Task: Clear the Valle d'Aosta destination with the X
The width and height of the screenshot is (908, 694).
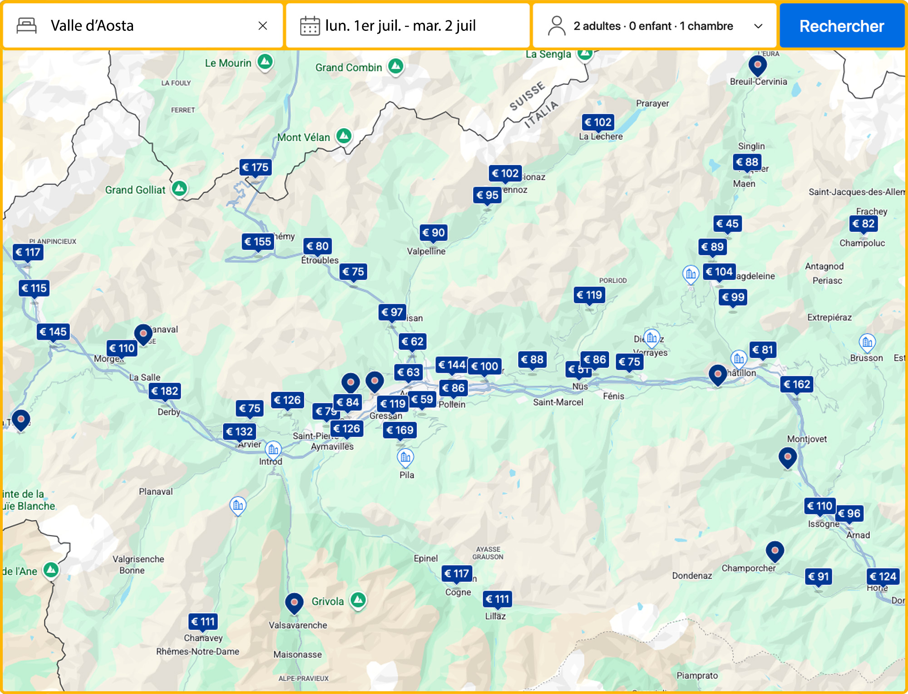Action: tap(262, 26)
